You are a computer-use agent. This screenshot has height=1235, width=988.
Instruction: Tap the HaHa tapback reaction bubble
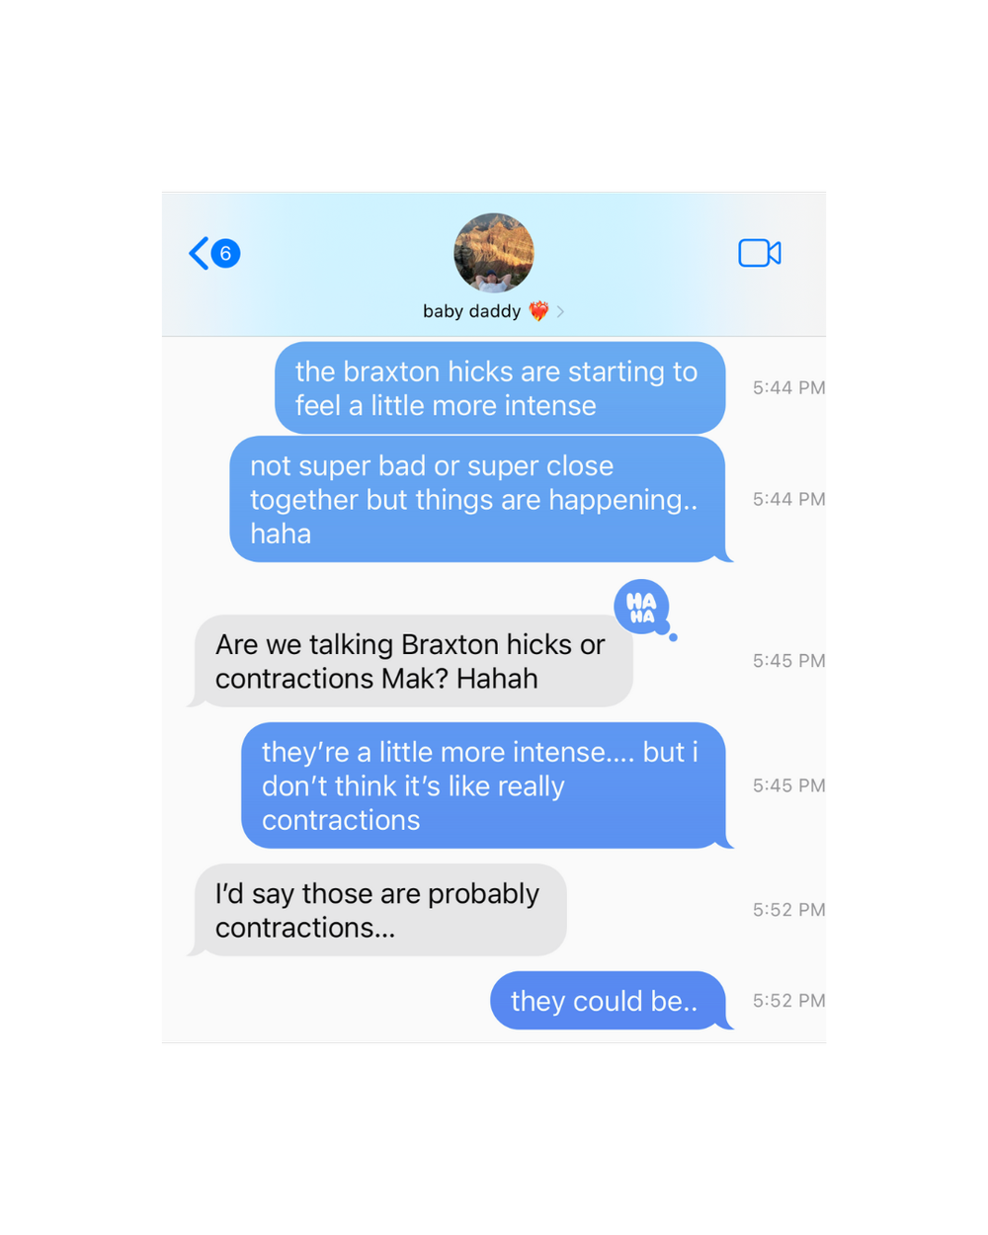[x=642, y=608]
